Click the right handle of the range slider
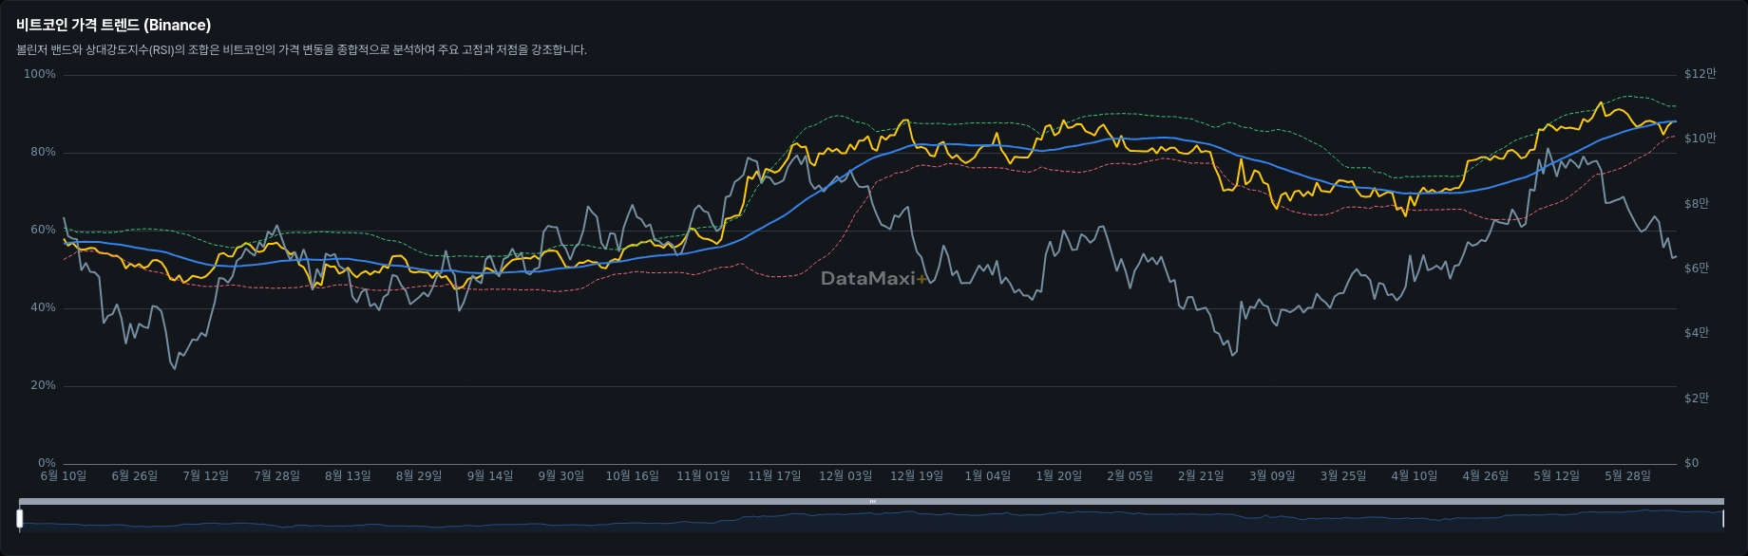This screenshot has height=556, width=1748. pyautogui.click(x=1722, y=518)
